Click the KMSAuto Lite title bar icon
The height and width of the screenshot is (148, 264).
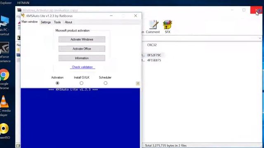click(x=23, y=16)
